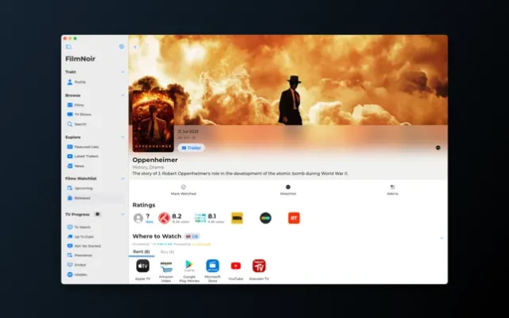The height and width of the screenshot is (318, 509).
Task: Collapse the Explore sidebar section
Action: coord(122,137)
